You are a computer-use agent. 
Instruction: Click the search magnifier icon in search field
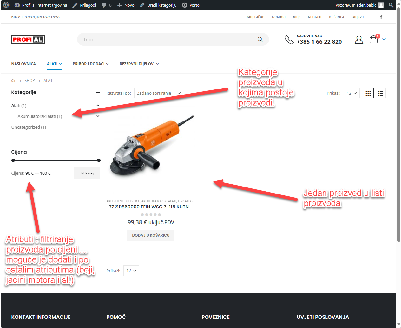tap(260, 40)
